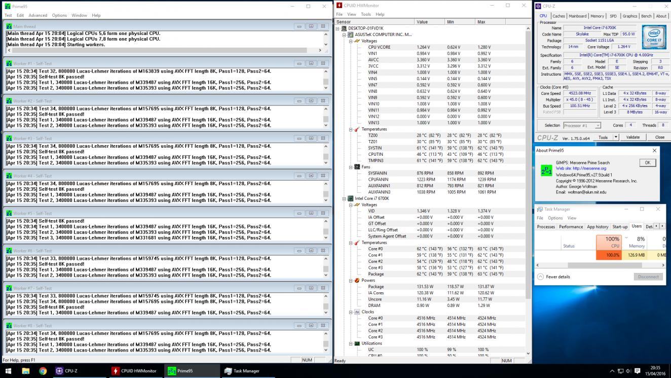Select the Package temperature row
Screen dimensions: 671x378
click(430, 274)
